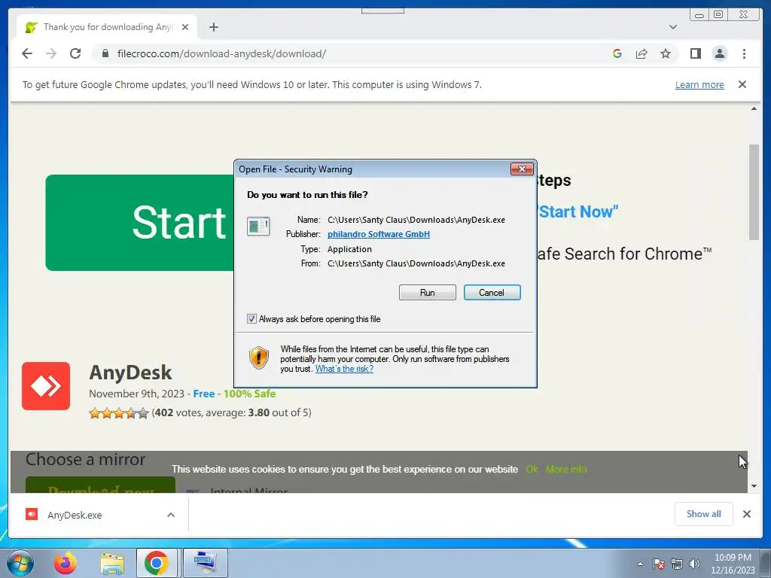Click the red AnyDesk logo
This screenshot has width=771, height=578.
[46, 386]
